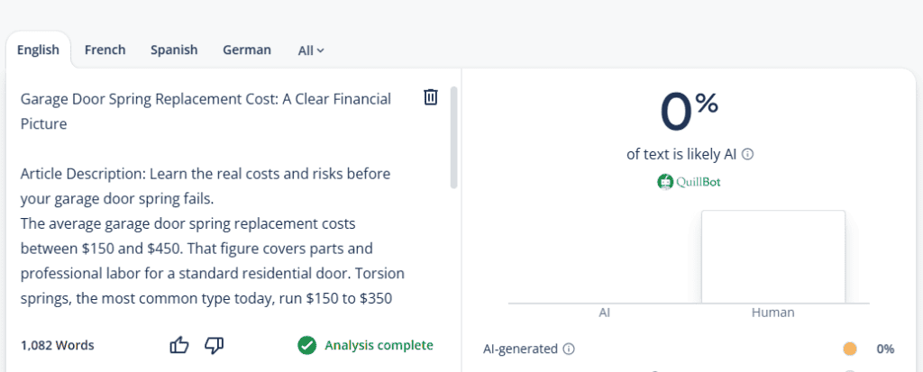Delete the text with the trash icon

431,97
